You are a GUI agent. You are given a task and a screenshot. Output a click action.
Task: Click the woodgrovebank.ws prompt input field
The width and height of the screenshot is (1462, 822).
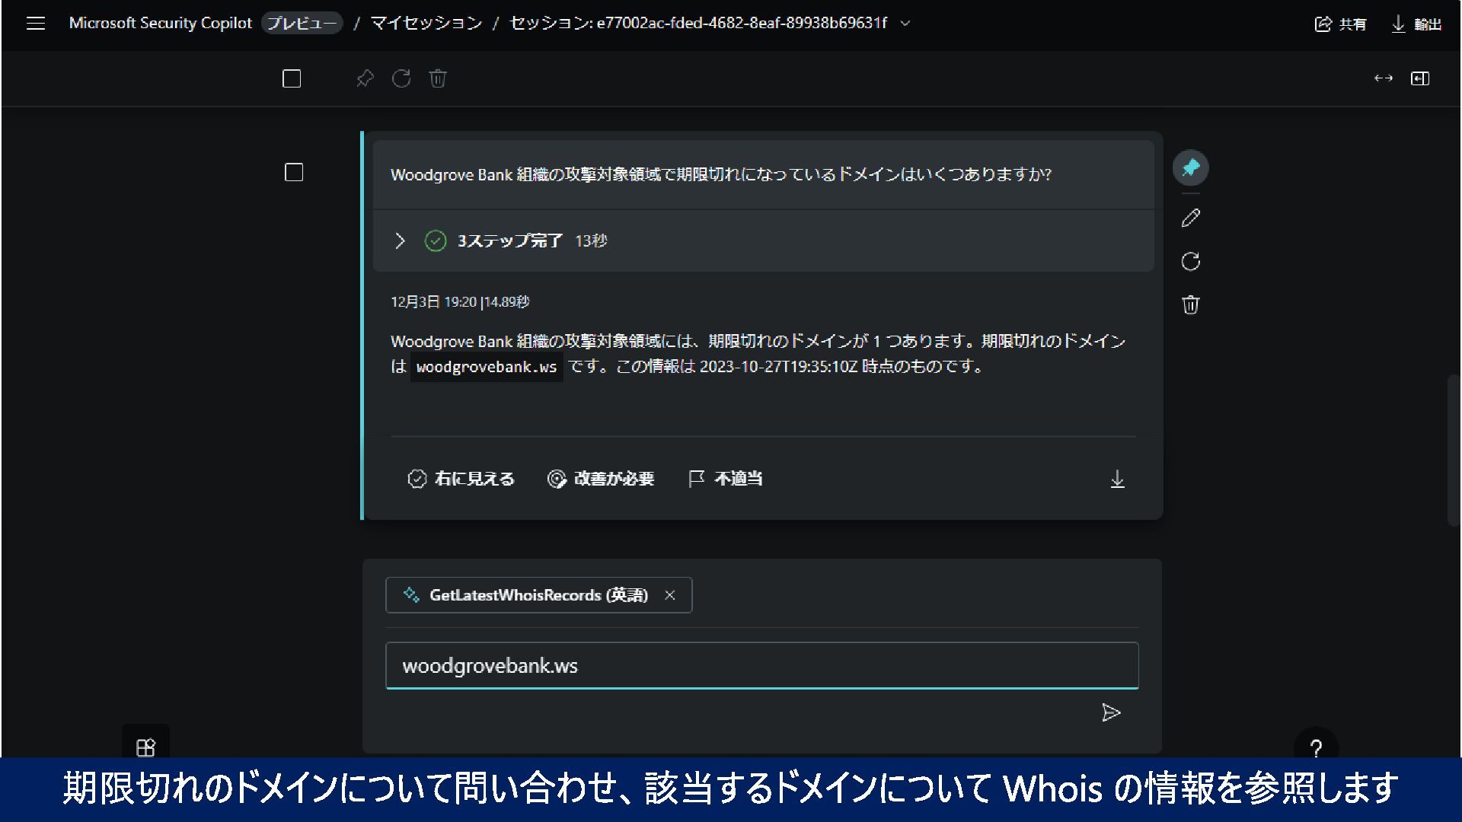761,666
